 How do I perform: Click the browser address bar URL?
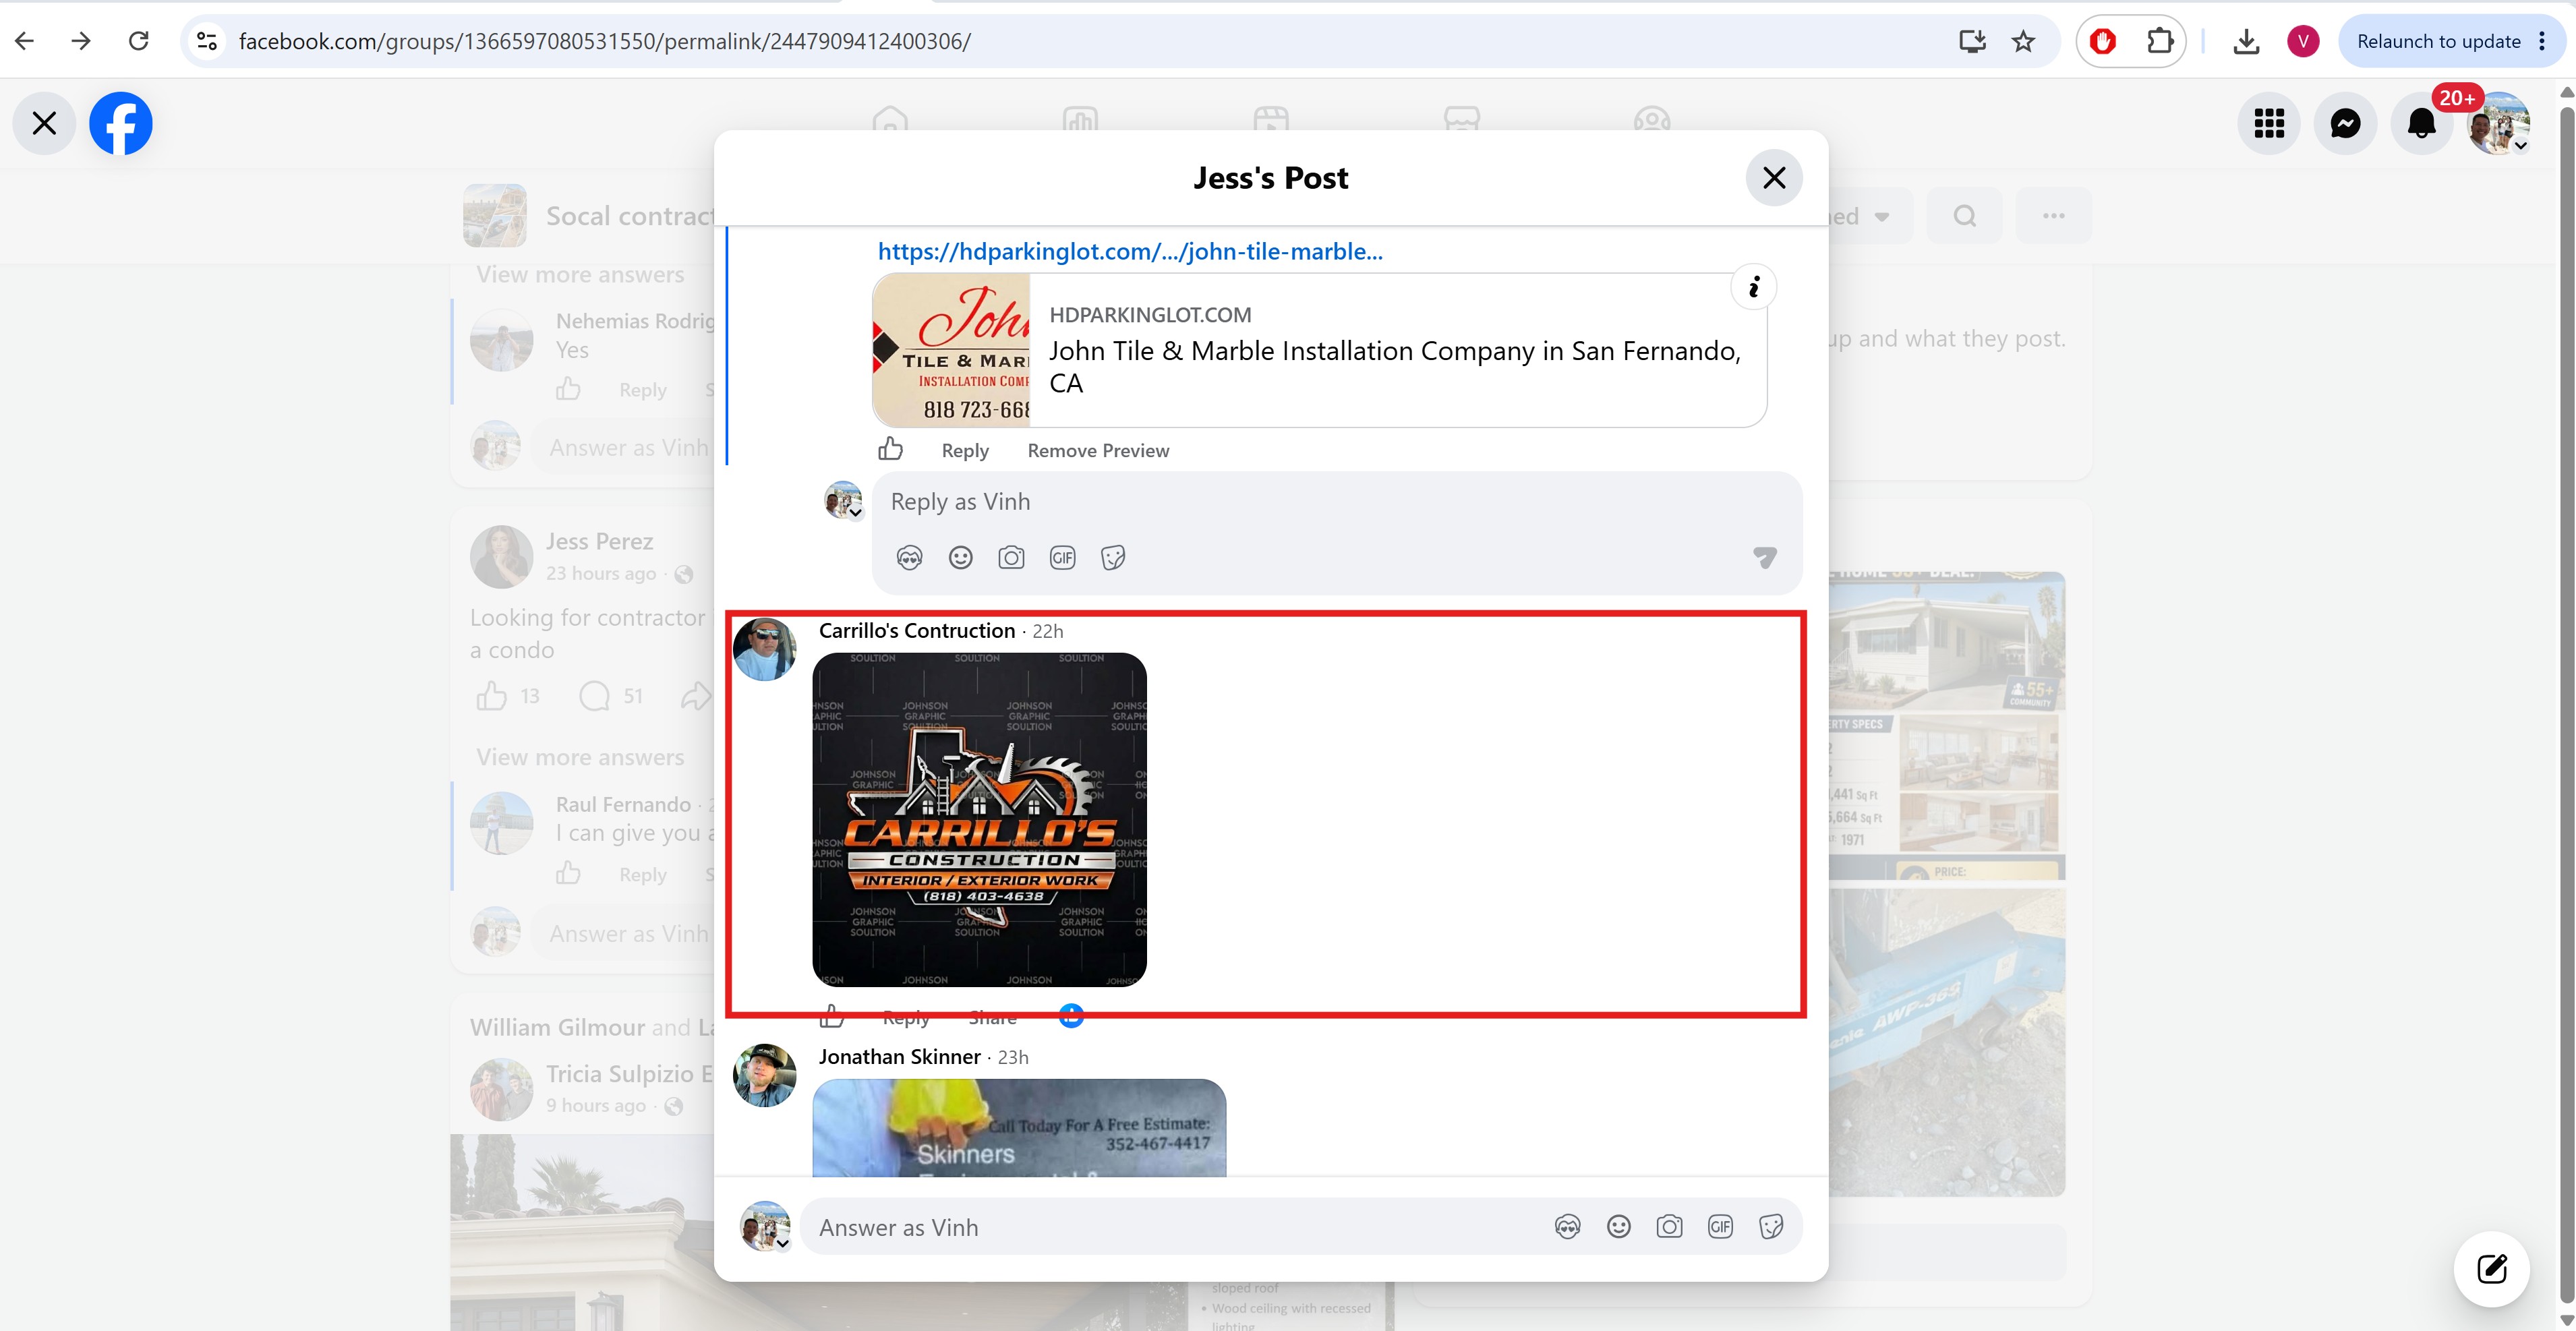604,41
